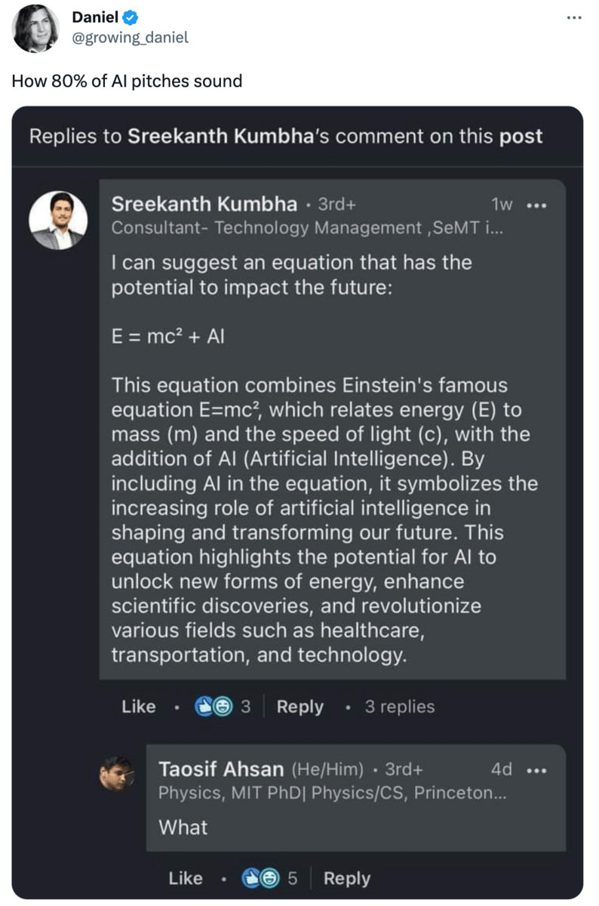
Task: Like Sreekanth Kumbha's comment
Action: coord(139,707)
